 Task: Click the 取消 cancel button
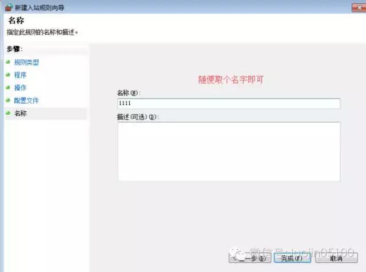pyautogui.click(x=336, y=258)
